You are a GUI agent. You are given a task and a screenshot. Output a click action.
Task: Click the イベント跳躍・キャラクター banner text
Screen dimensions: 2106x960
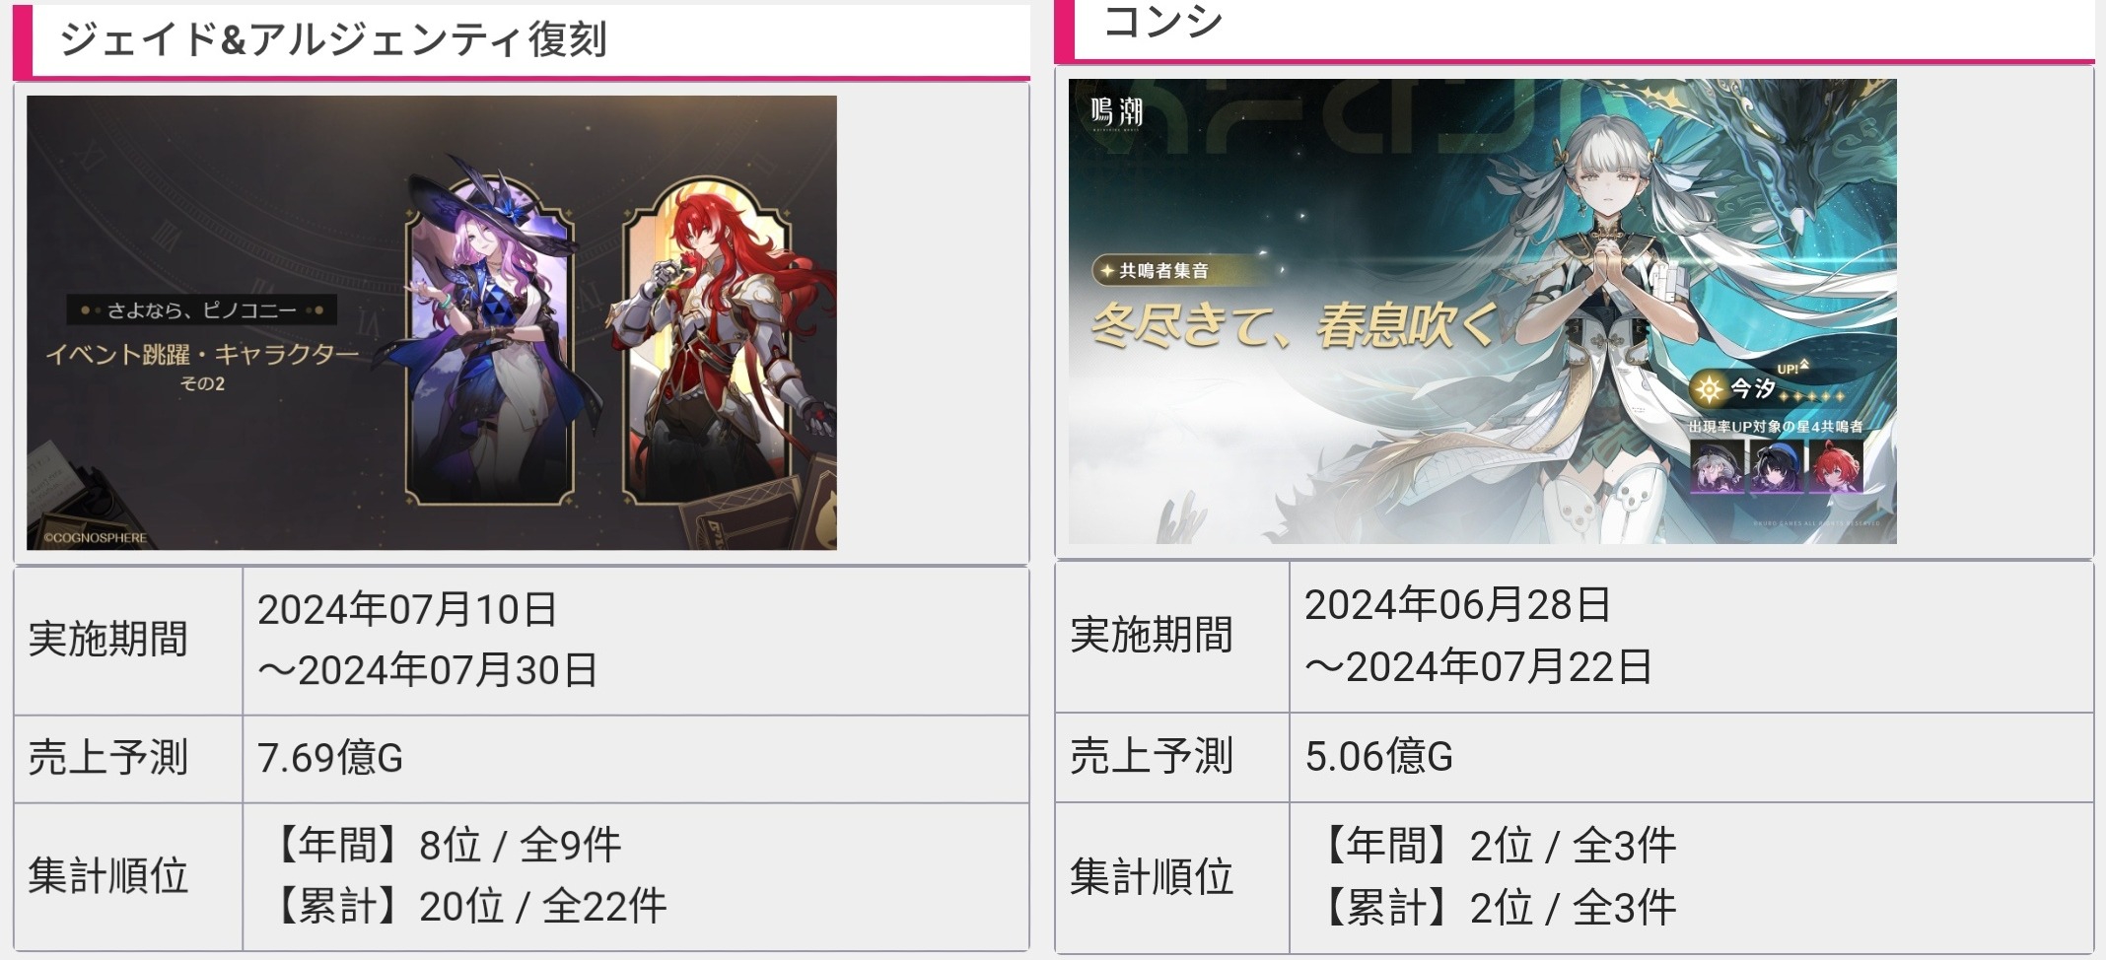202,355
